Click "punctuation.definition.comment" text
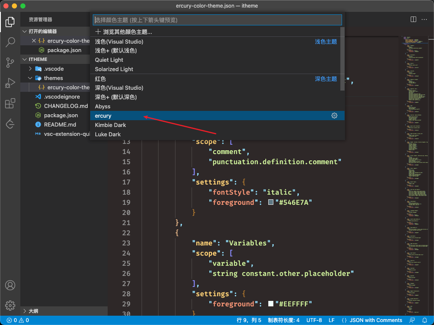This screenshot has width=434, height=325. pyautogui.click(x=275, y=162)
